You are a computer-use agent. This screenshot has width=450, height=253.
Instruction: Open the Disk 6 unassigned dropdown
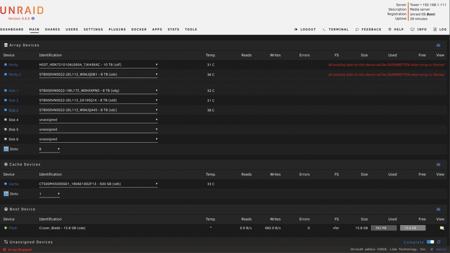(x=98, y=140)
